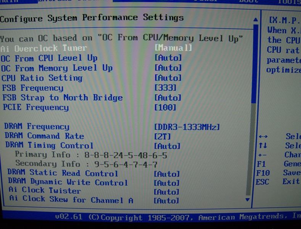Select DRAM Dynamic Write Control label

pos(68,182)
